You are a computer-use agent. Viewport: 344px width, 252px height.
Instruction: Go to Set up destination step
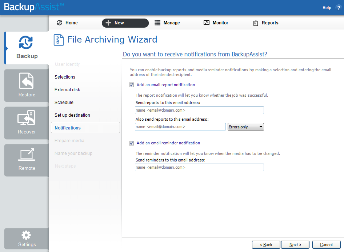click(72, 115)
